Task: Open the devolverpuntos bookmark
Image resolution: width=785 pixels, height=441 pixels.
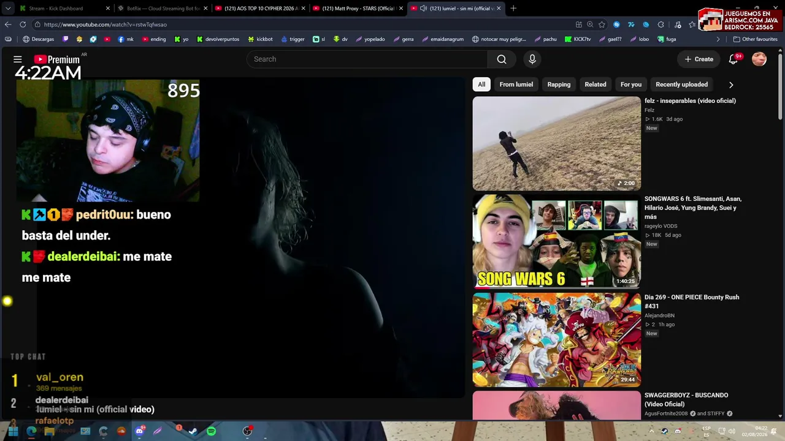Action: click(218, 39)
